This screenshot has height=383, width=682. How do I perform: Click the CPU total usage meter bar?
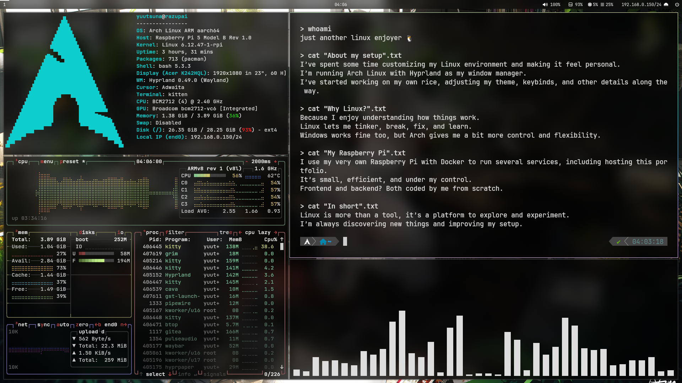pyautogui.click(x=210, y=176)
